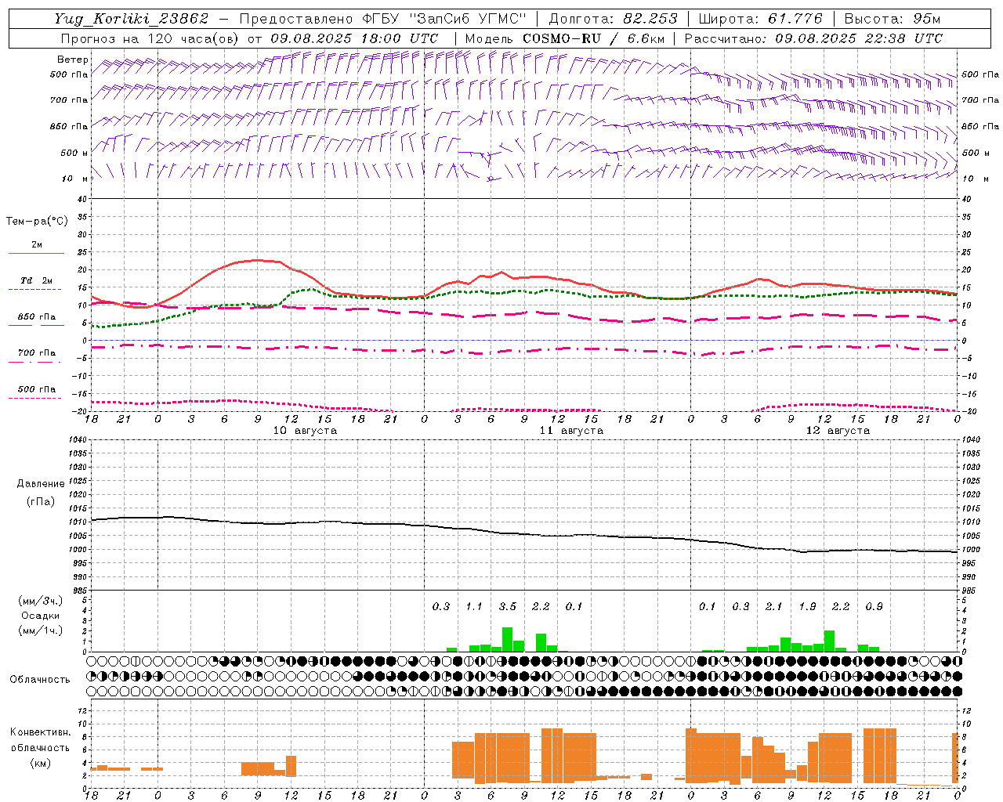Click the 1.9 precipitation total value
This screenshot has width=1003, height=802.
point(807,606)
